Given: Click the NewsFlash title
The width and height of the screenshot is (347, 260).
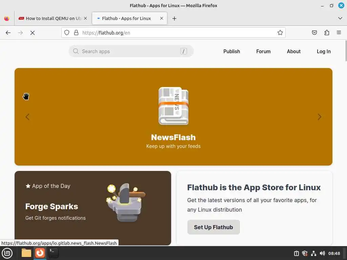Looking at the screenshot, I should [x=173, y=137].
